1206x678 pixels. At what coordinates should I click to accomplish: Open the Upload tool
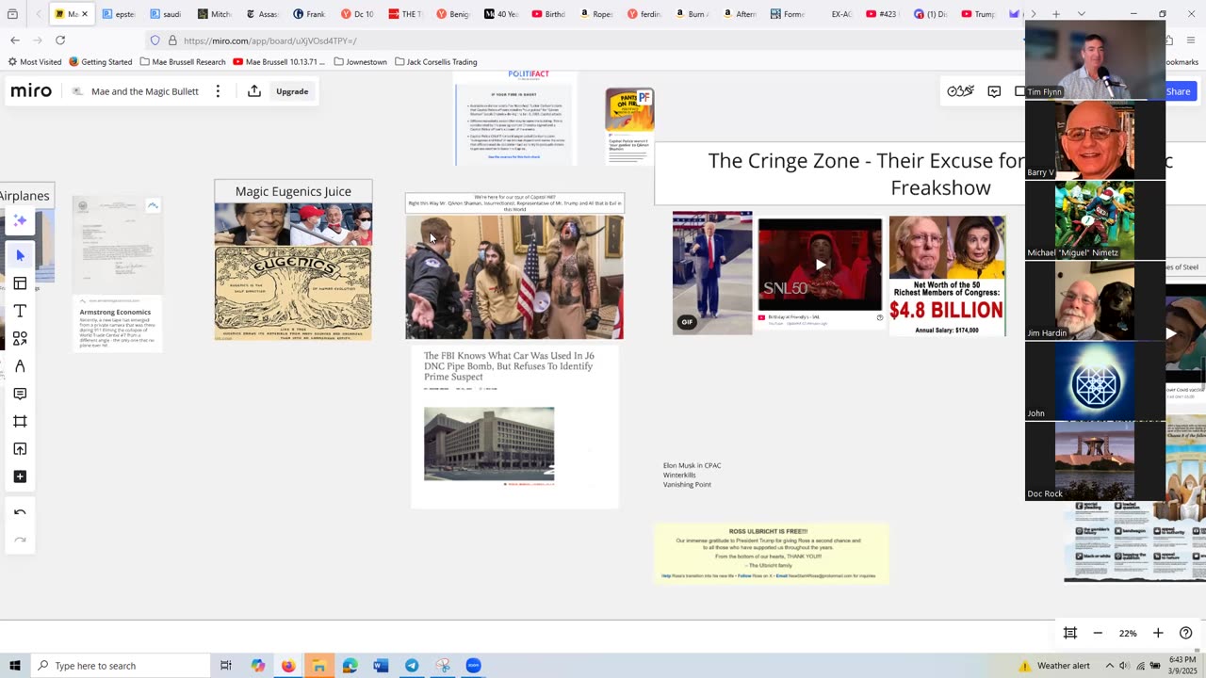pyautogui.click(x=20, y=449)
